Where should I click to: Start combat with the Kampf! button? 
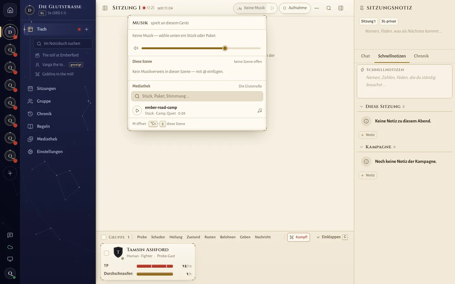[x=299, y=237]
